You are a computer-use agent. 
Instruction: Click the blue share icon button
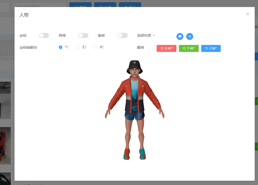[190, 36]
